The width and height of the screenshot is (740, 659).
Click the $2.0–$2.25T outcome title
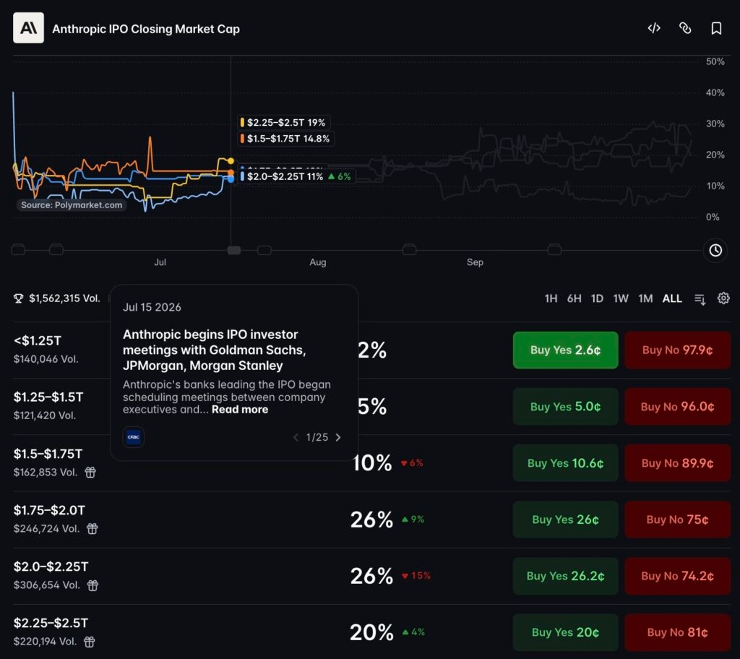[x=51, y=567]
